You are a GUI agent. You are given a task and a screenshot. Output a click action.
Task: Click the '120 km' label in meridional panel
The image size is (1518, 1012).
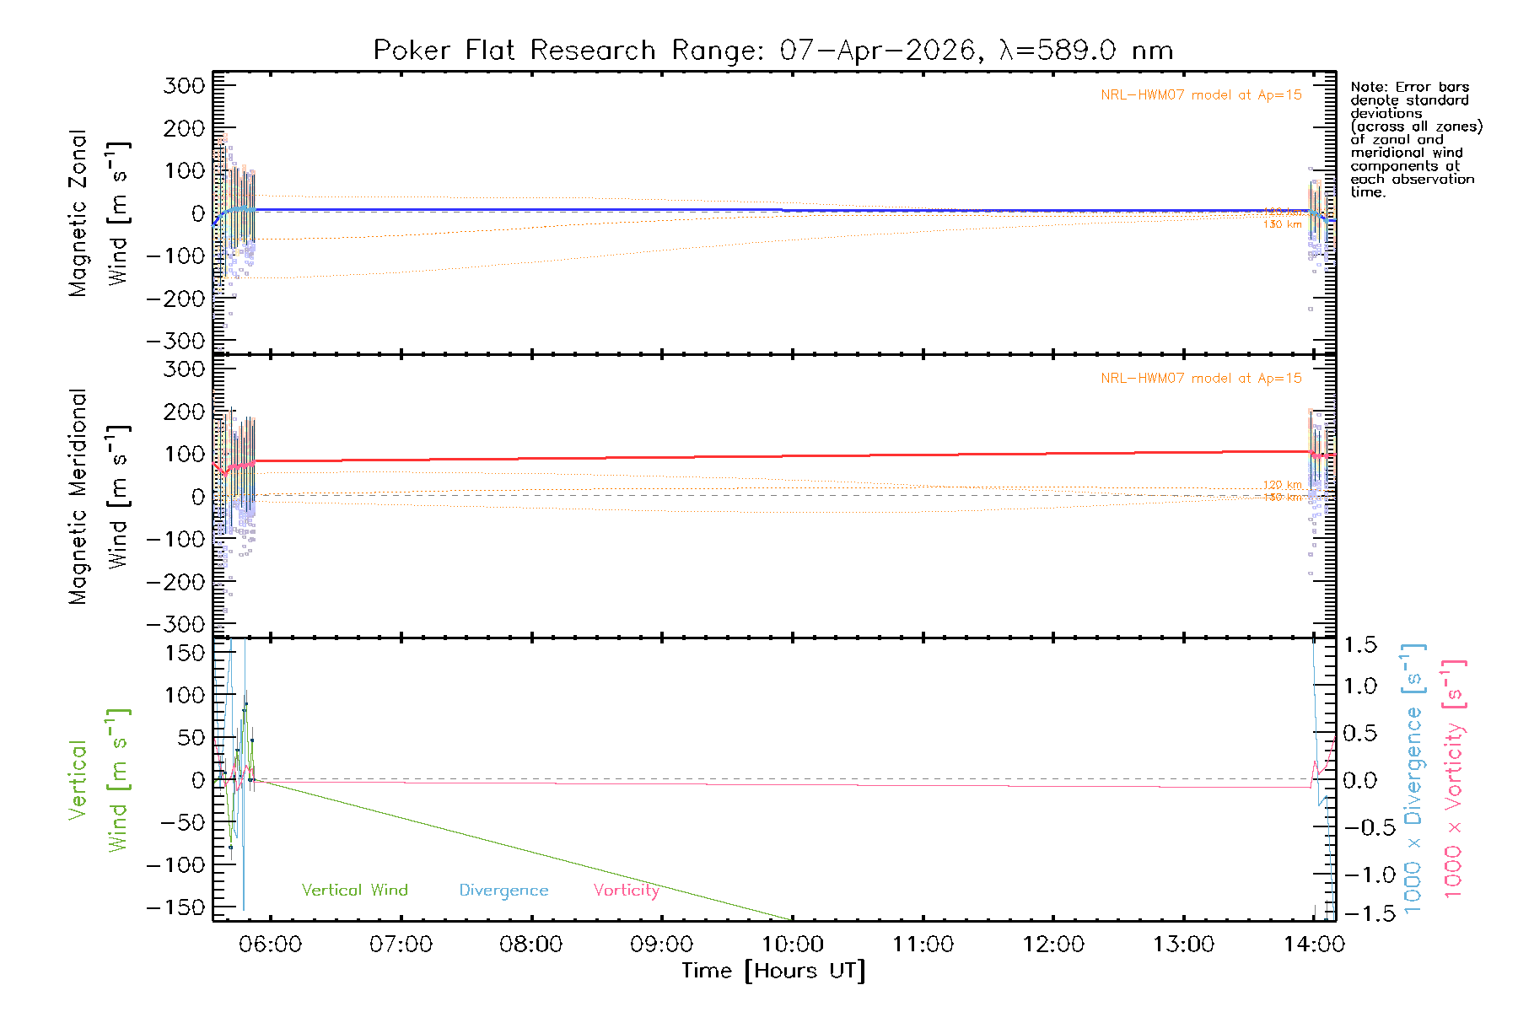(1282, 485)
